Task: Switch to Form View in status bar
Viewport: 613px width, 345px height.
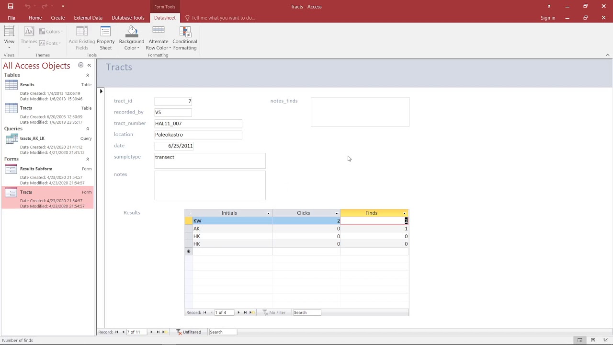Action: point(579,340)
